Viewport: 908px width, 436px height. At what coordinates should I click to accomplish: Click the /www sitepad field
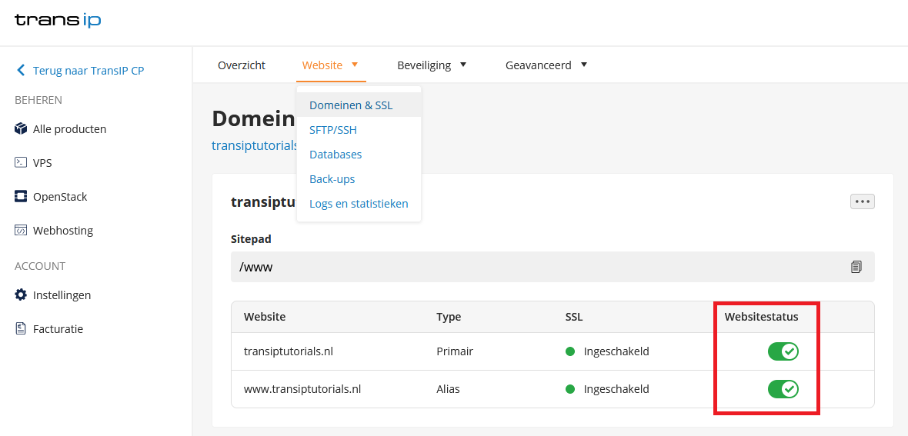coord(552,267)
